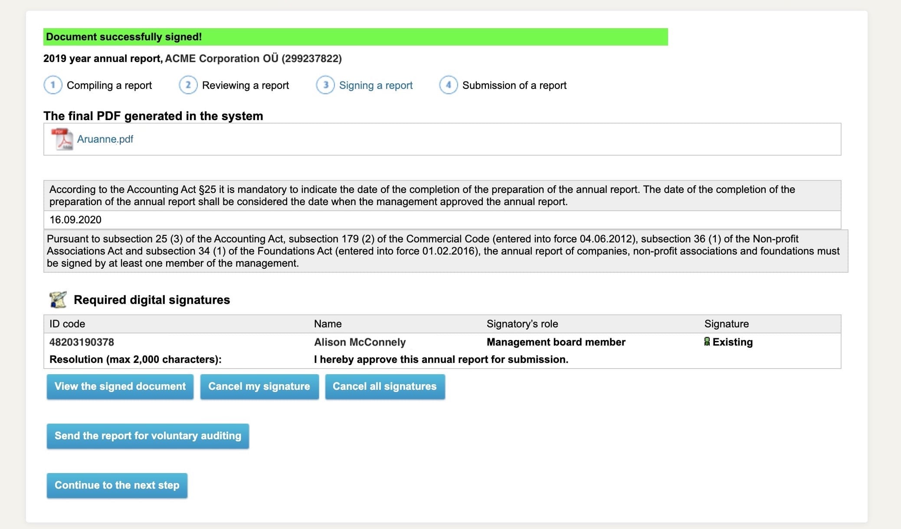Click the Existing signature status text
The height and width of the screenshot is (529, 901).
[x=732, y=342]
